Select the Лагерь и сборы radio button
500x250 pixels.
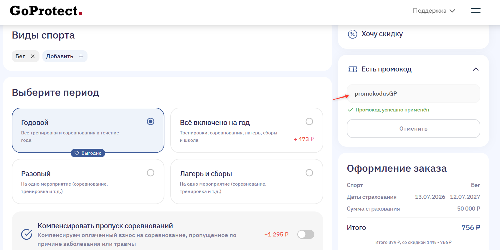tap(309, 173)
